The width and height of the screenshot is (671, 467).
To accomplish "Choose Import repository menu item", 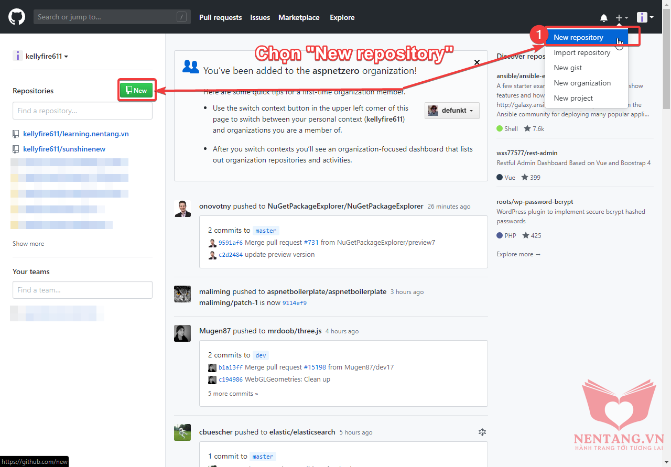I will [x=582, y=52].
